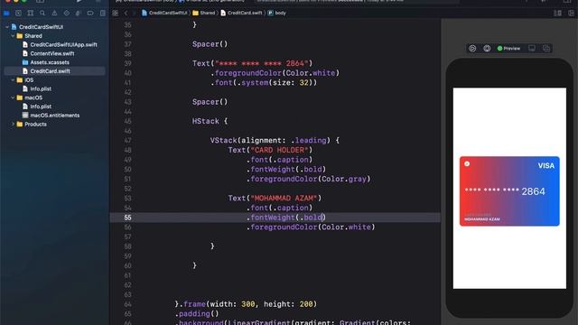578x325 pixels.
Task: Click the 2864 card number in preview
Action: pyautogui.click(x=533, y=191)
